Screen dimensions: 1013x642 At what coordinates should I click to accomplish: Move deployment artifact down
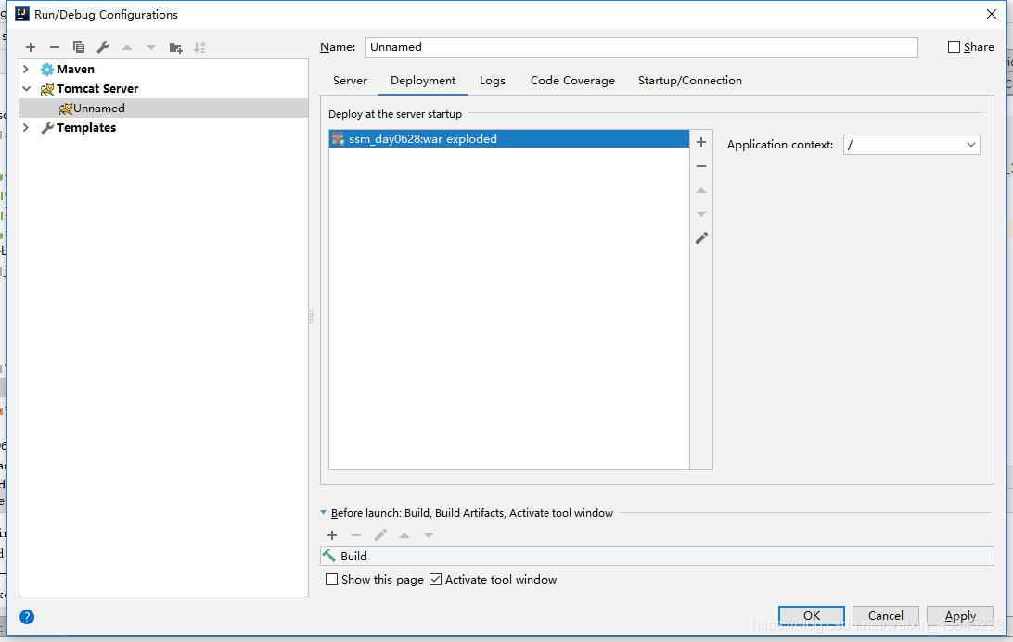(701, 213)
